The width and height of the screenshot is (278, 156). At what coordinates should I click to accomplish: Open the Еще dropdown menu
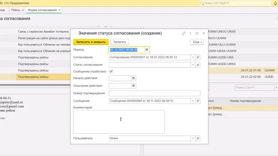point(197,42)
